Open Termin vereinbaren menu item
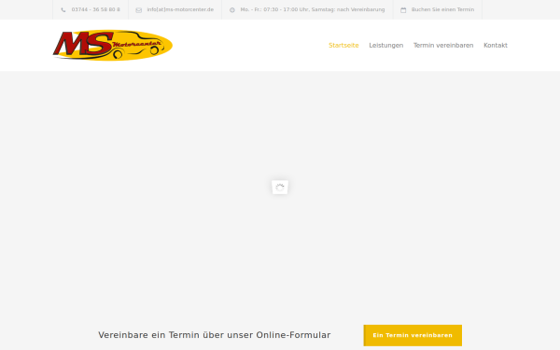This screenshot has height=350, width=560. [443, 46]
